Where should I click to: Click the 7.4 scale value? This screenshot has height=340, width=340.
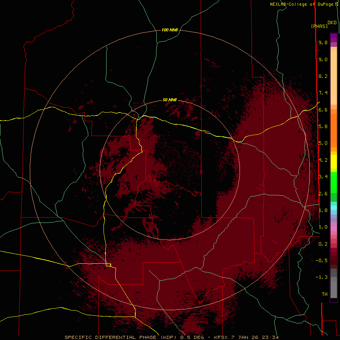click(323, 93)
